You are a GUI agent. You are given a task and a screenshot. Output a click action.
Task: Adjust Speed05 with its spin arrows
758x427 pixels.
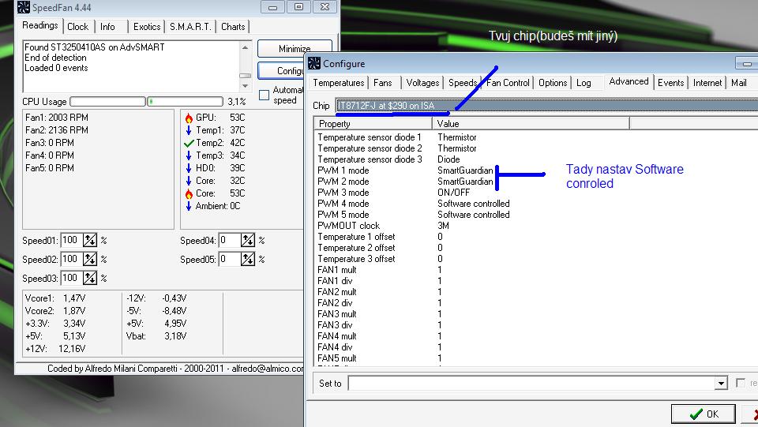tap(248, 259)
